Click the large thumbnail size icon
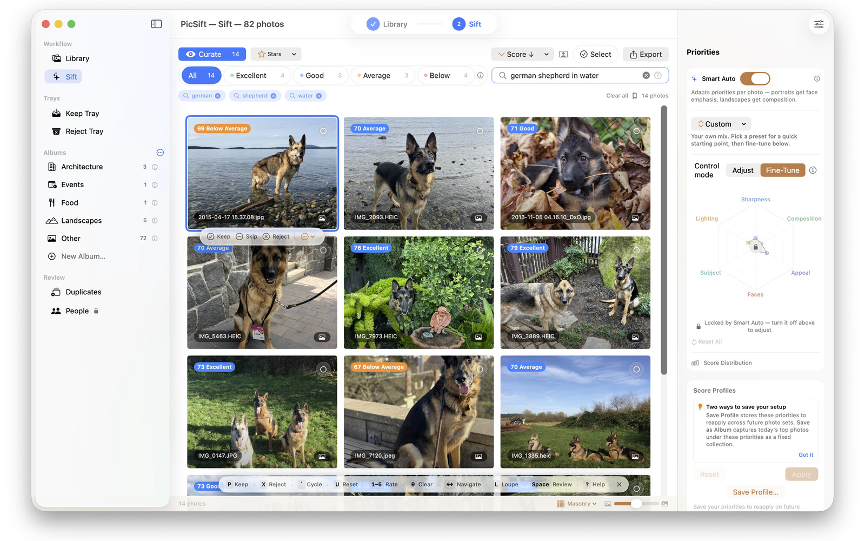 coord(665,504)
